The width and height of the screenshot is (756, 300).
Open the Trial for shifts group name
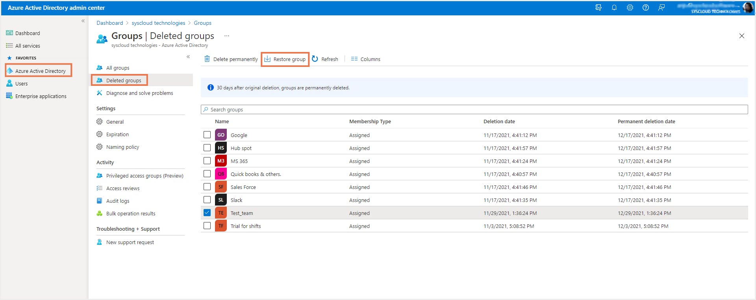[246, 226]
